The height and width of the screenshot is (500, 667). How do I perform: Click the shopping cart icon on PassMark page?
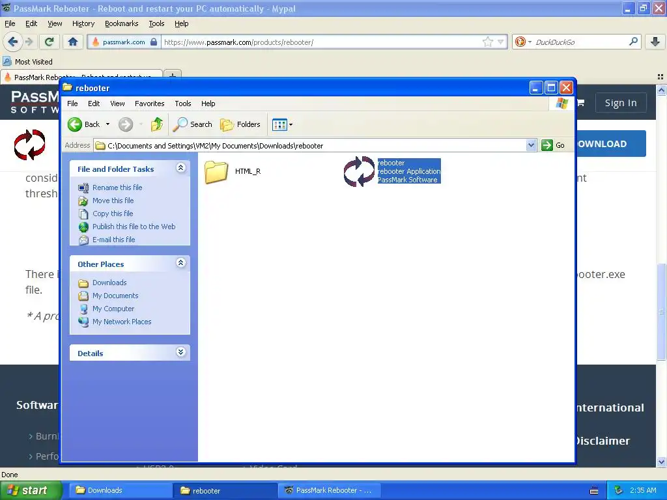click(x=580, y=102)
